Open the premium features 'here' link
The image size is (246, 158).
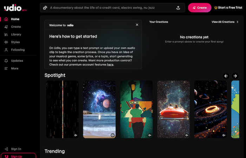point(110,65)
